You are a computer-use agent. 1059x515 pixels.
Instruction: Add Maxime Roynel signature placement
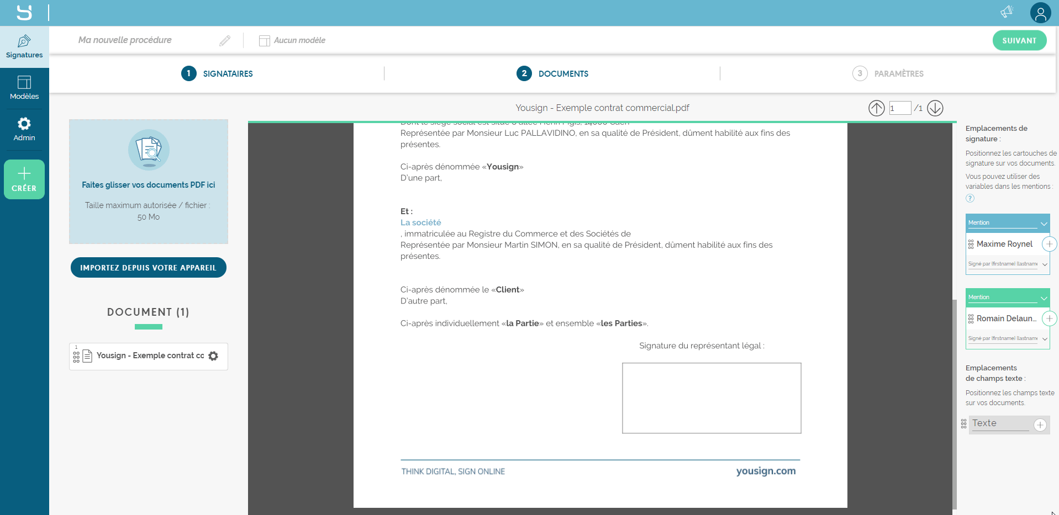(x=1049, y=244)
